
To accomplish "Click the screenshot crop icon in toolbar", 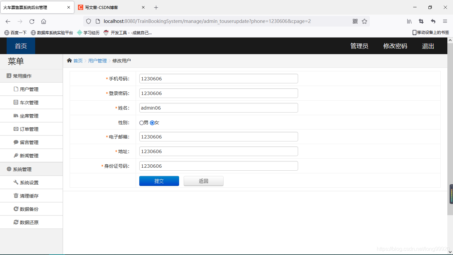I will tap(421, 21).
